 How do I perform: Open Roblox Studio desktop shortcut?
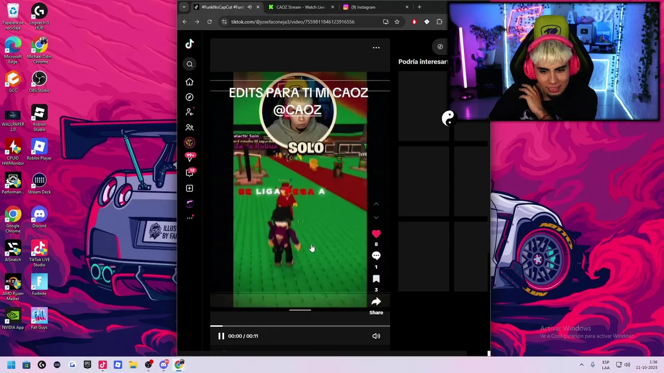click(x=39, y=118)
